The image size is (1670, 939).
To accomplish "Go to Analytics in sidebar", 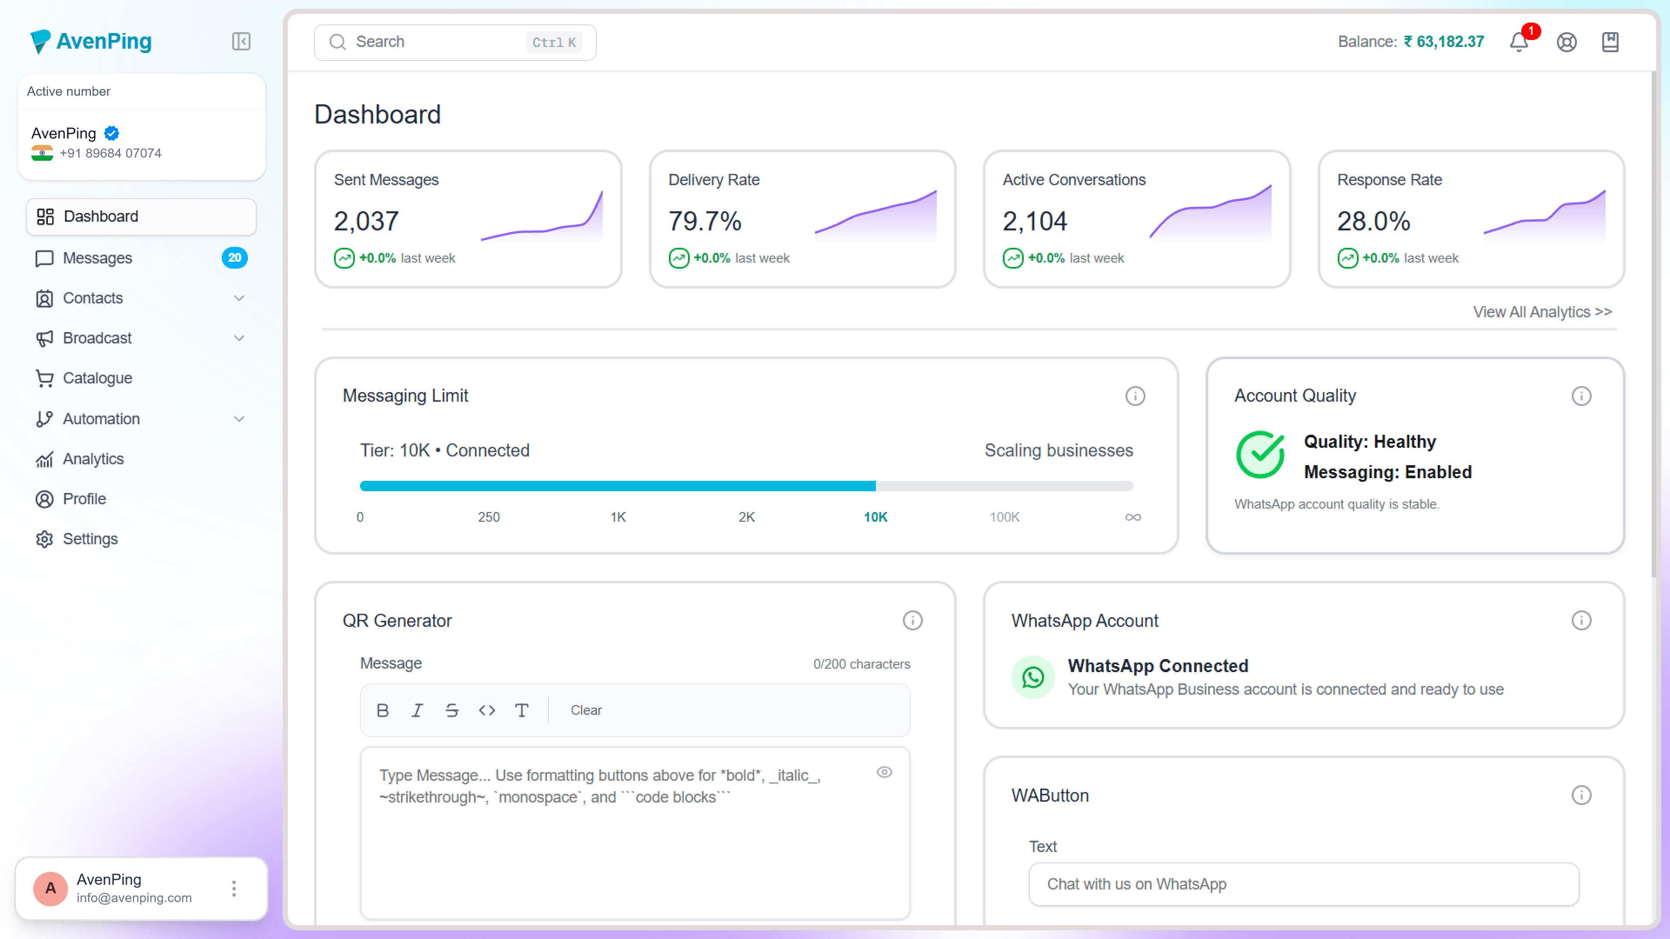I will tap(94, 459).
